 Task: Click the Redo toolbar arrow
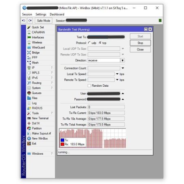[x=30, y=21]
